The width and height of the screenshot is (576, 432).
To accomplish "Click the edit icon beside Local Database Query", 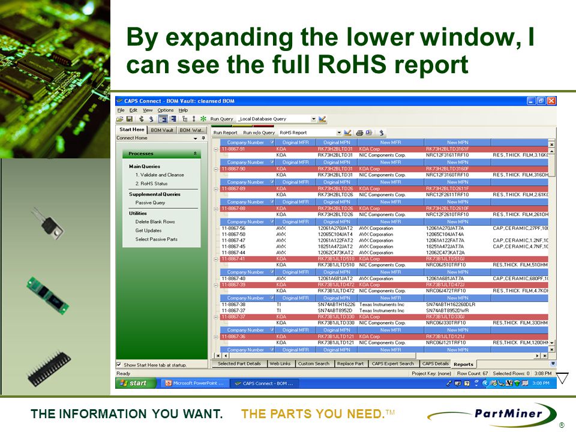I will point(322,119).
